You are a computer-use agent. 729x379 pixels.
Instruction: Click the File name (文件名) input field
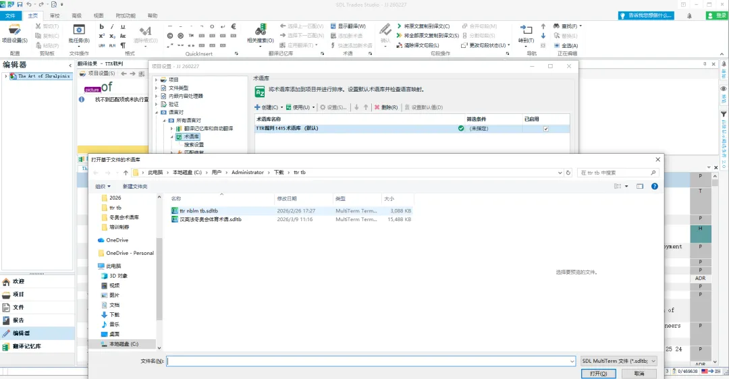click(371, 361)
